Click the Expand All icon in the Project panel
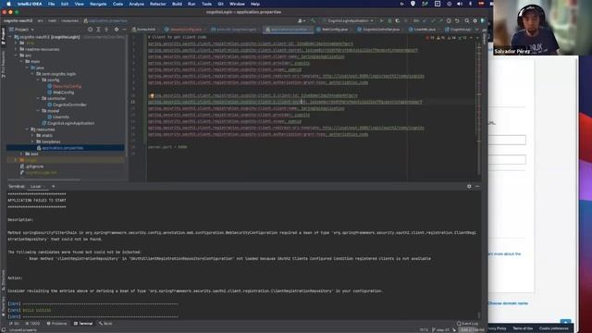Screen dimensions: 592x333 click(x=98, y=30)
